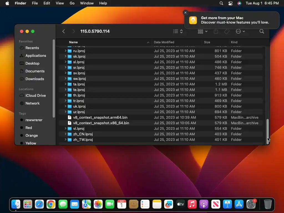Select the Orange tag in the sidebar
This screenshot has height=213, width=284.
click(32, 135)
